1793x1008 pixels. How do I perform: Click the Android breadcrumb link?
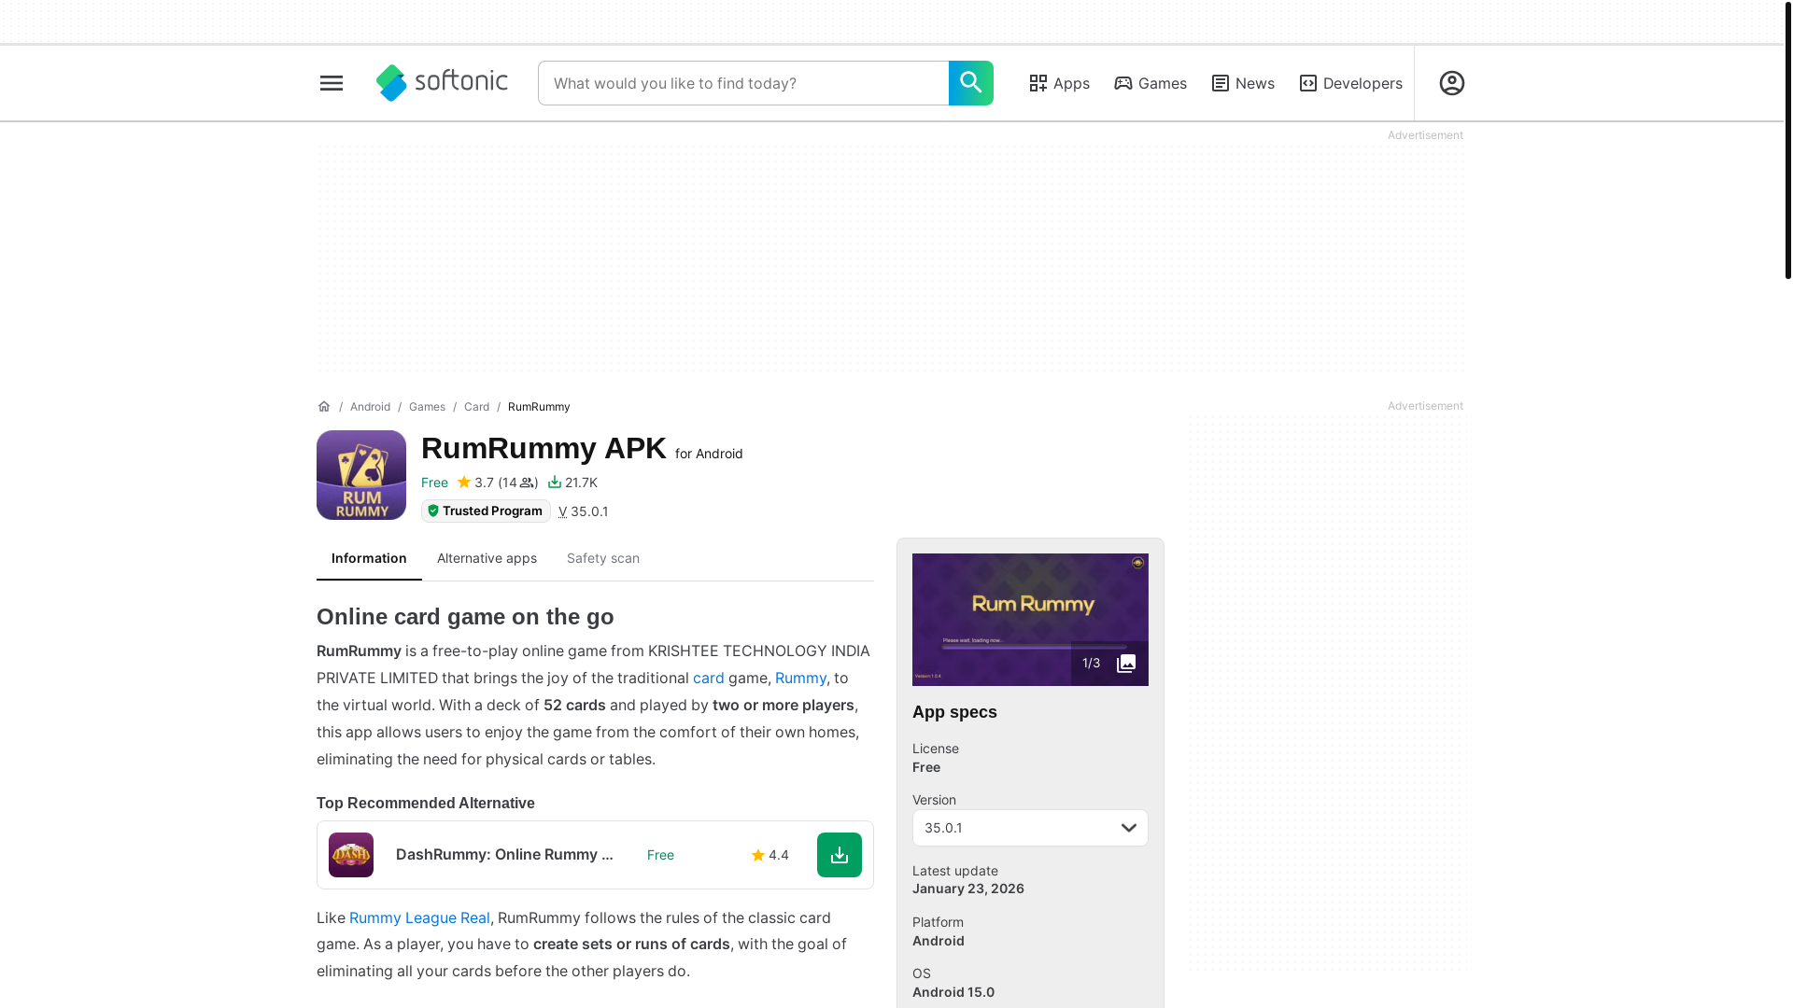[x=370, y=407]
